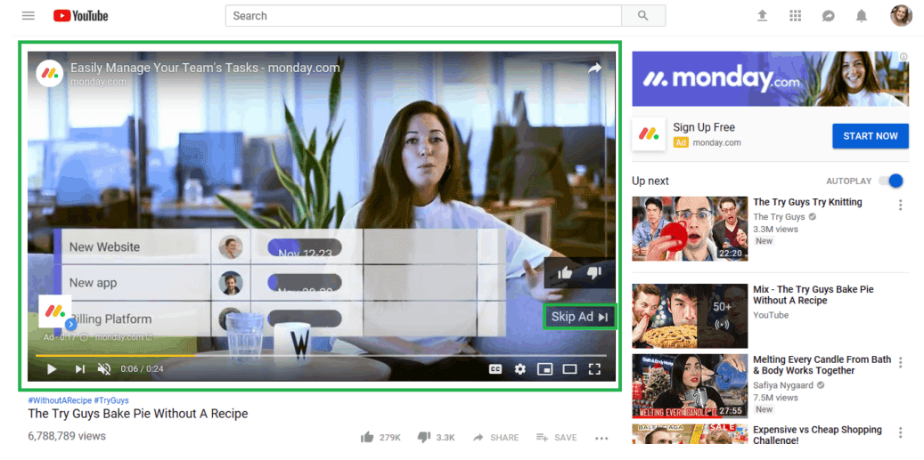This screenshot has height=460, width=924.
Task: Click monday.com channel logo in video header
Action: [50, 74]
